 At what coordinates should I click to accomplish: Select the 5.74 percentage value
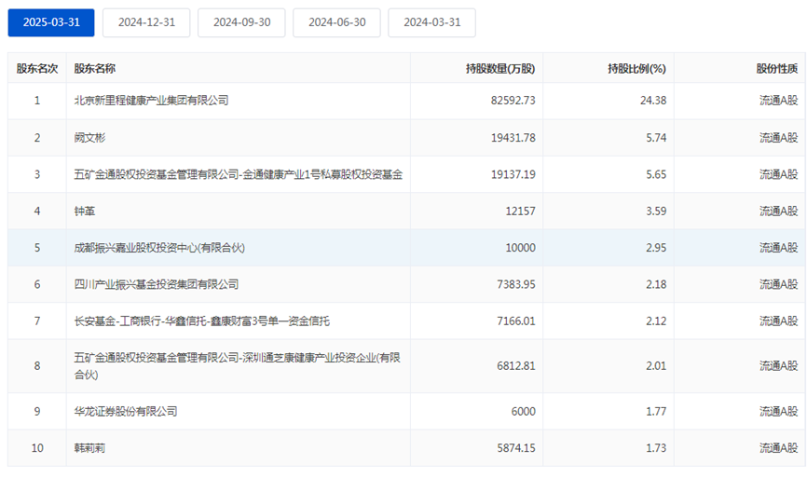pyautogui.click(x=656, y=137)
